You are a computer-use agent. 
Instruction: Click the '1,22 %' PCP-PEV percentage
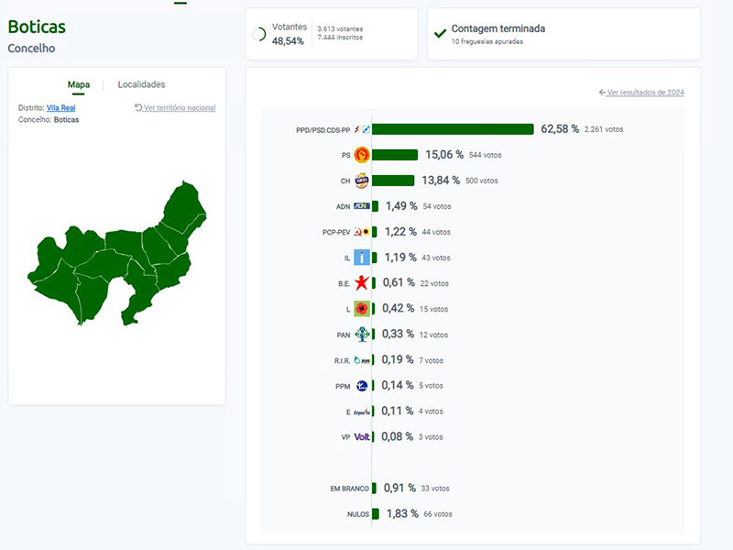(400, 232)
